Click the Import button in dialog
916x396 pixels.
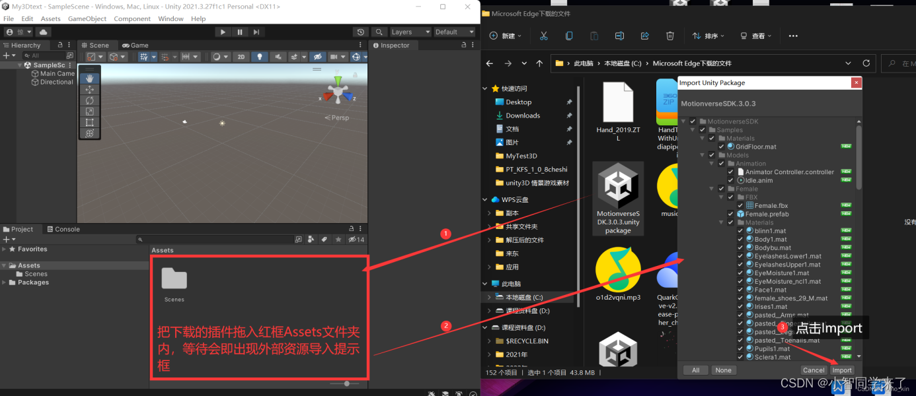point(842,370)
